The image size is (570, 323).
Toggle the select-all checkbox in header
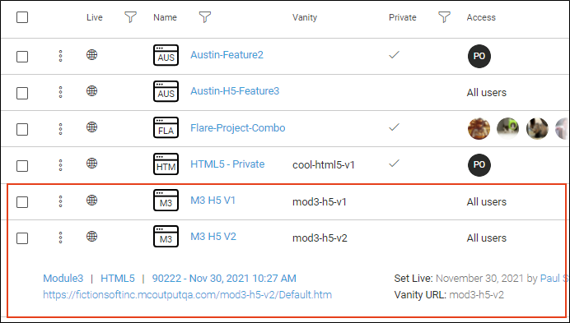tap(22, 17)
